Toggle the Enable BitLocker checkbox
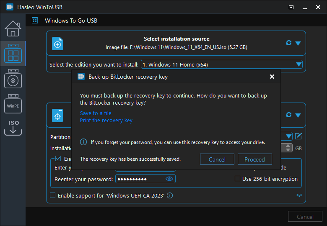The image size is (327, 226). (58, 159)
